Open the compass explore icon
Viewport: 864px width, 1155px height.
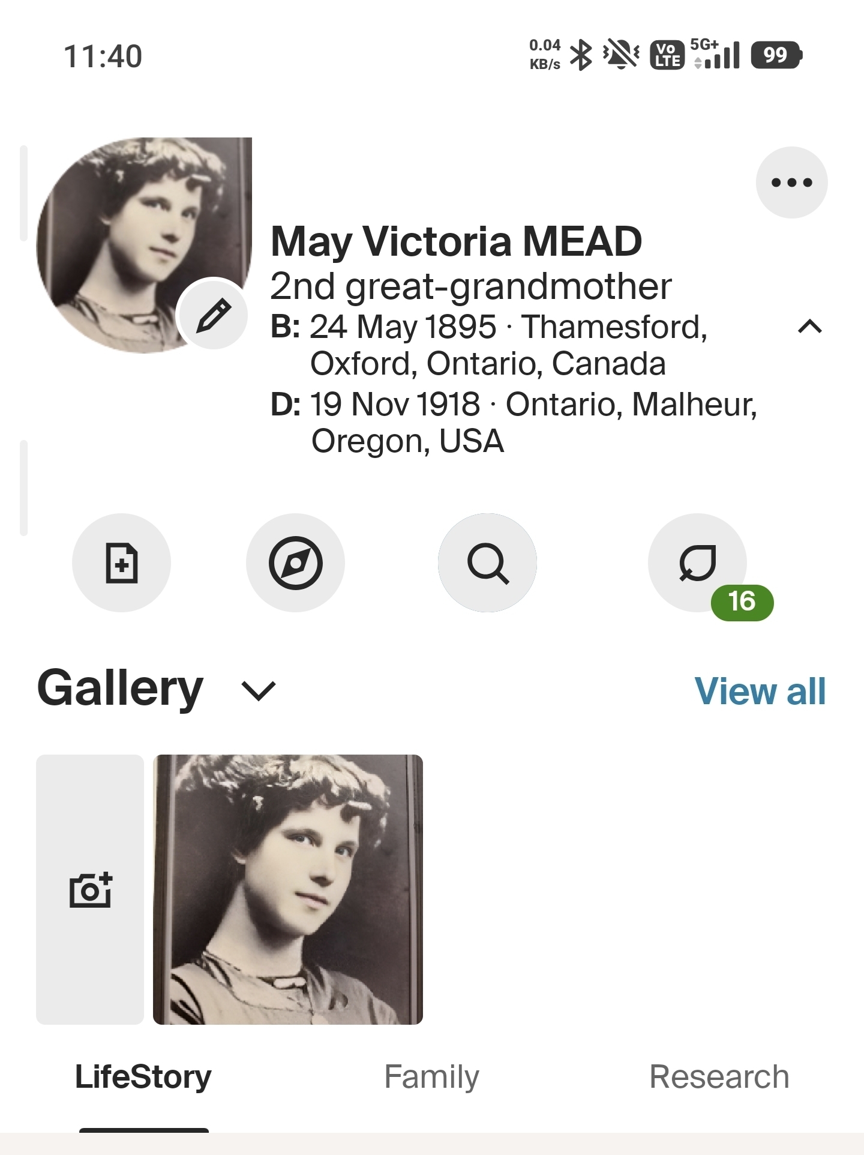295,562
